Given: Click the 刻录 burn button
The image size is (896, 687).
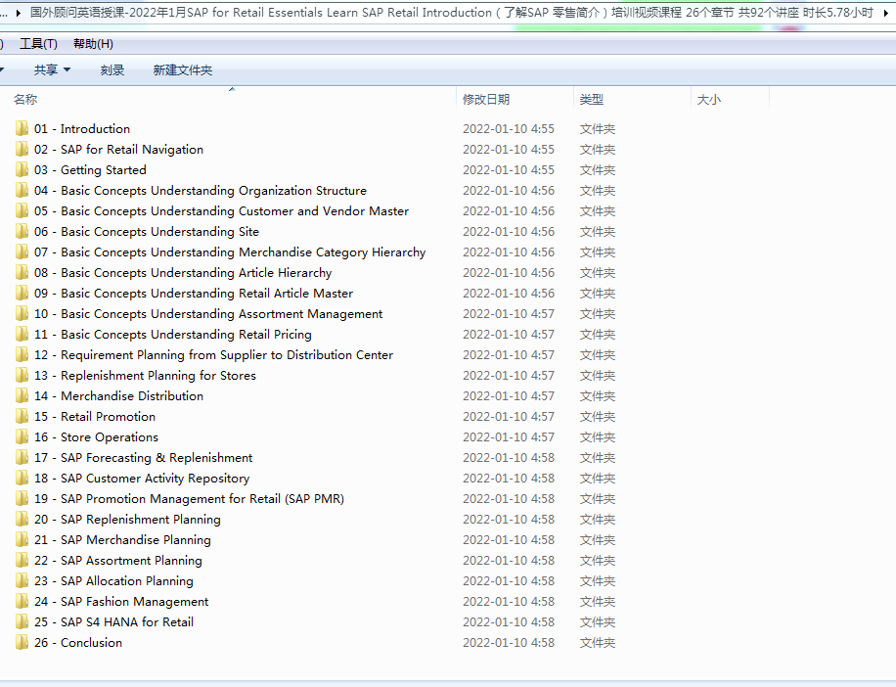Looking at the screenshot, I should coord(112,69).
